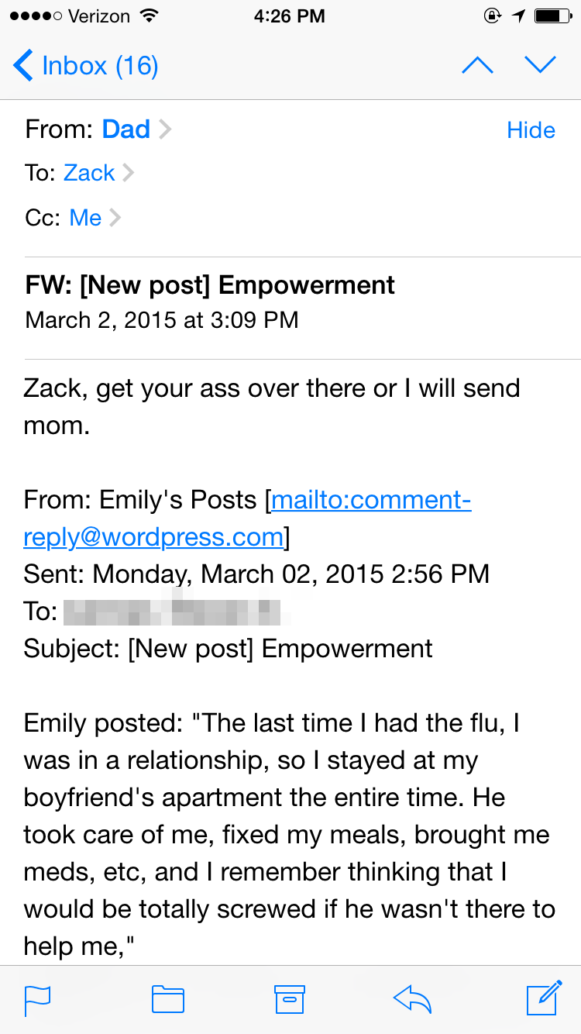Tap the flag icon in bottom toolbar
Image resolution: width=581 pixels, height=1034 pixels.
(37, 999)
